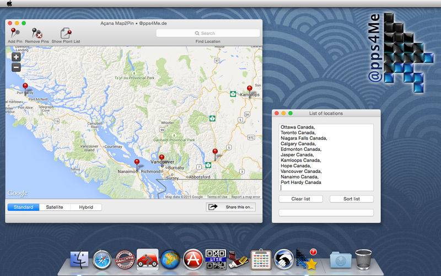Screen dimensions: 441x276
Task: Click the Vancouver Canada list entry
Action: (301, 171)
